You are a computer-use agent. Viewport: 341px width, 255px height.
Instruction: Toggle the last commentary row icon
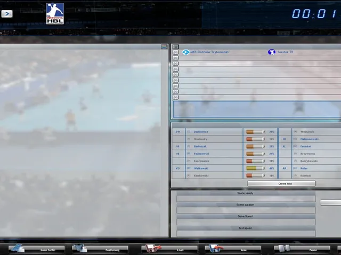click(x=176, y=97)
